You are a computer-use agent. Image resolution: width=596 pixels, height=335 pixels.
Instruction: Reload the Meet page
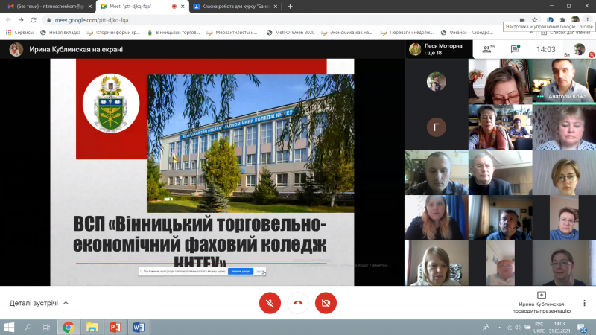point(34,20)
